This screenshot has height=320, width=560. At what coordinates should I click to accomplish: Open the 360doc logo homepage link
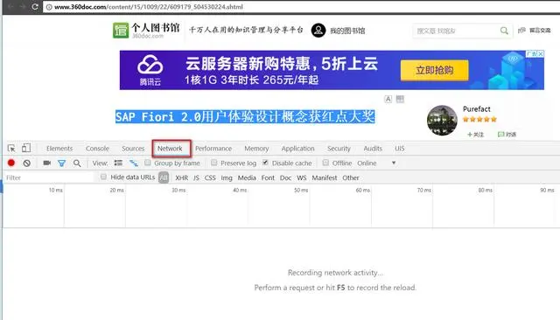click(146, 31)
